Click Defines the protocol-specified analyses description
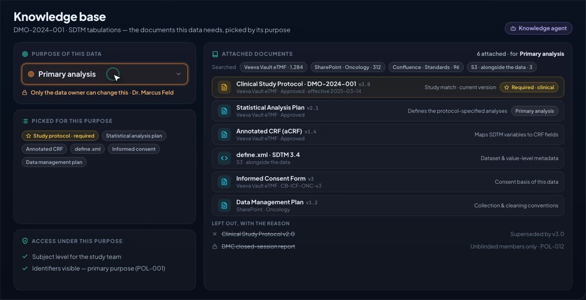The height and width of the screenshot is (300, 586). [x=458, y=111]
